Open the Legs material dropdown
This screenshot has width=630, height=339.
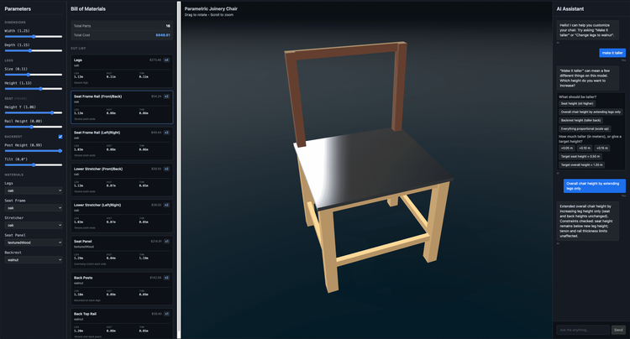33,190
